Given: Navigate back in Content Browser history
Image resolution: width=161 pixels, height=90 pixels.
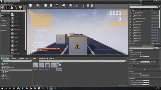Looking at the screenshot, I should (x=26, y=59).
